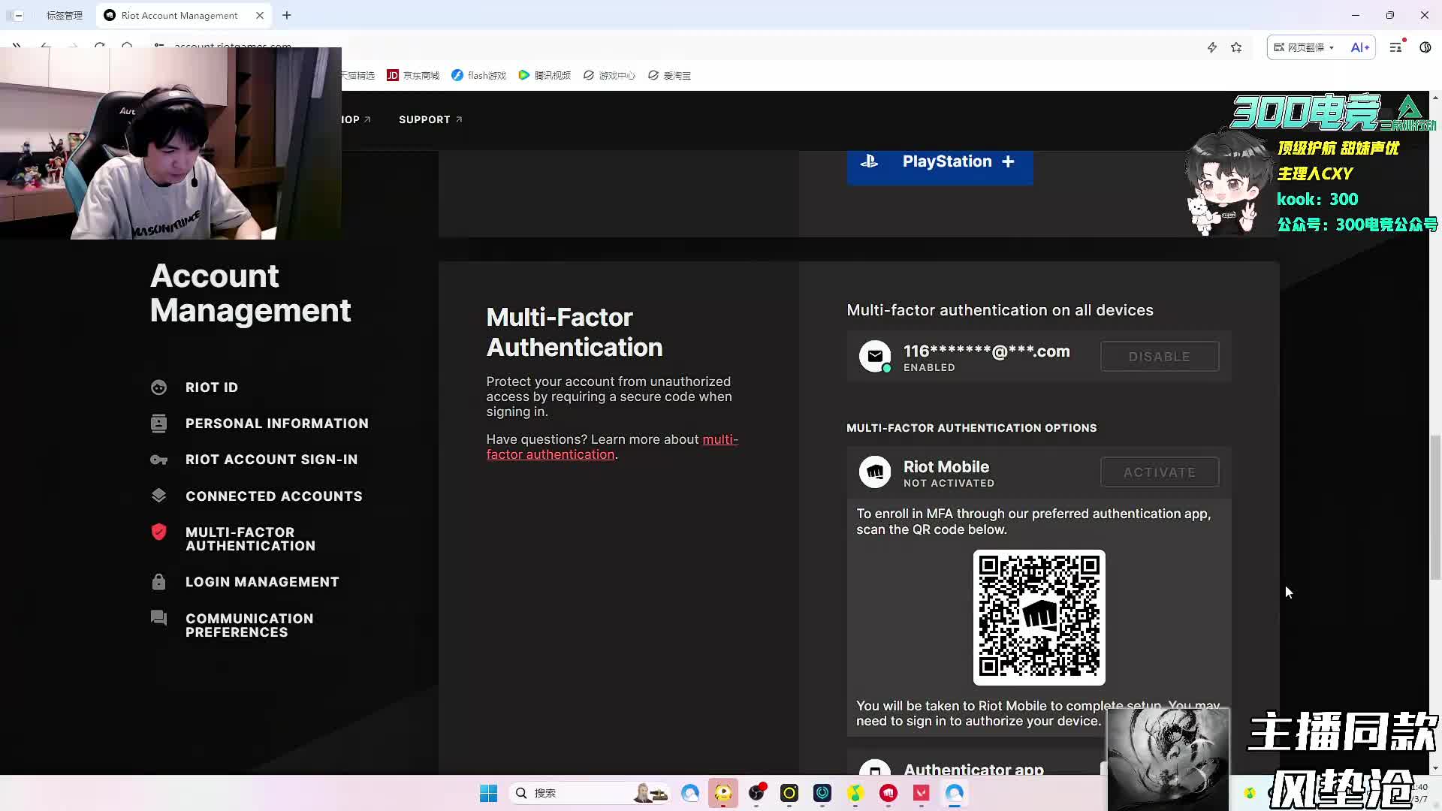Image resolution: width=1442 pixels, height=811 pixels.
Task: Bookmark page with the star icon
Action: (x=1236, y=47)
